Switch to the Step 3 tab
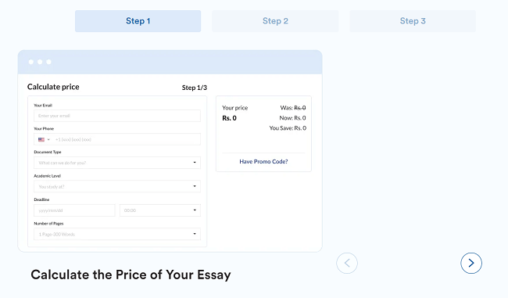Screen dimensions: 508x298 click(x=413, y=21)
